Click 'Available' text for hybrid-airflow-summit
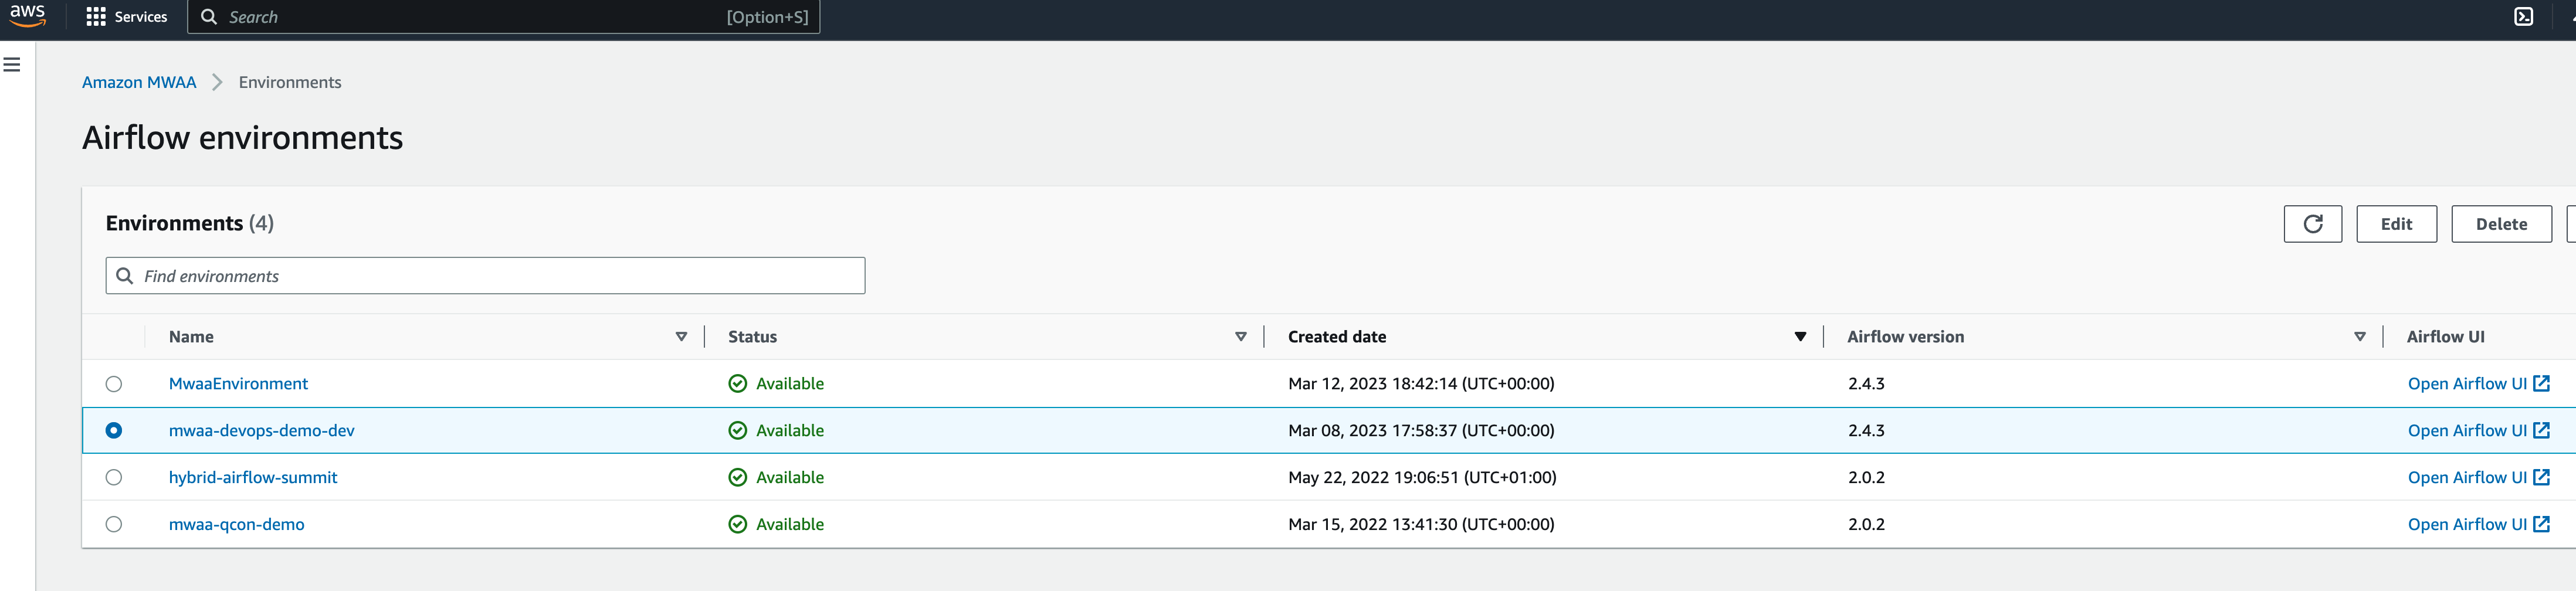This screenshot has height=591, width=2576. click(x=790, y=478)
